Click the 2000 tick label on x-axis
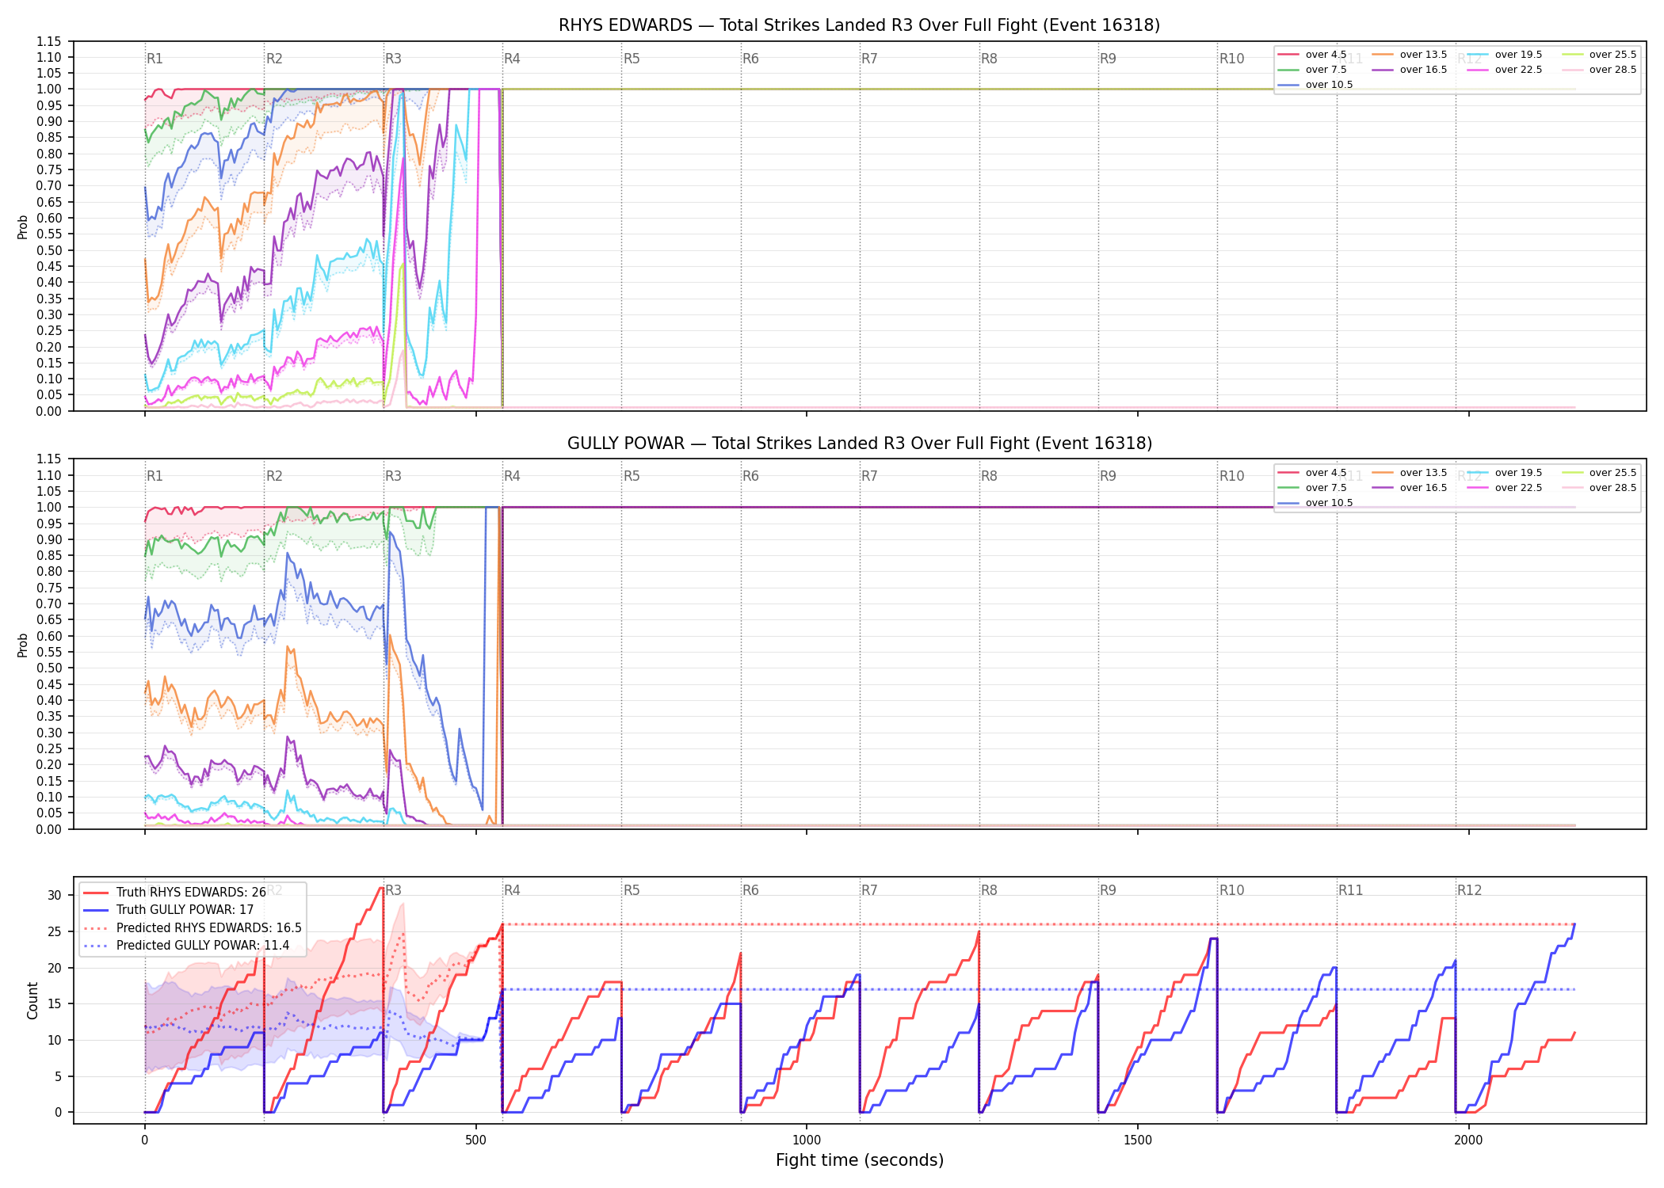The width and height of the screenshot is (1664, 1188). tap(1468, 1140)
